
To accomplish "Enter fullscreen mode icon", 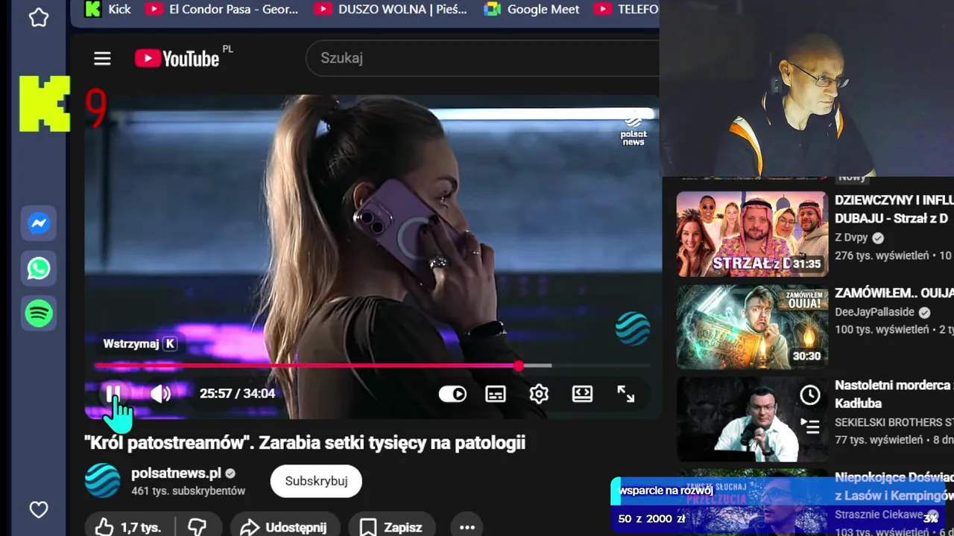I will [x=626, y=394].
